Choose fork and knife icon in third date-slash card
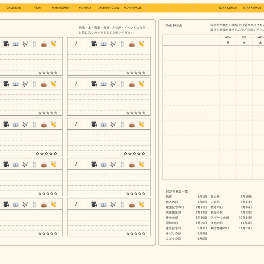The width and height of the screenshot is (264, 264). [123, 125]
